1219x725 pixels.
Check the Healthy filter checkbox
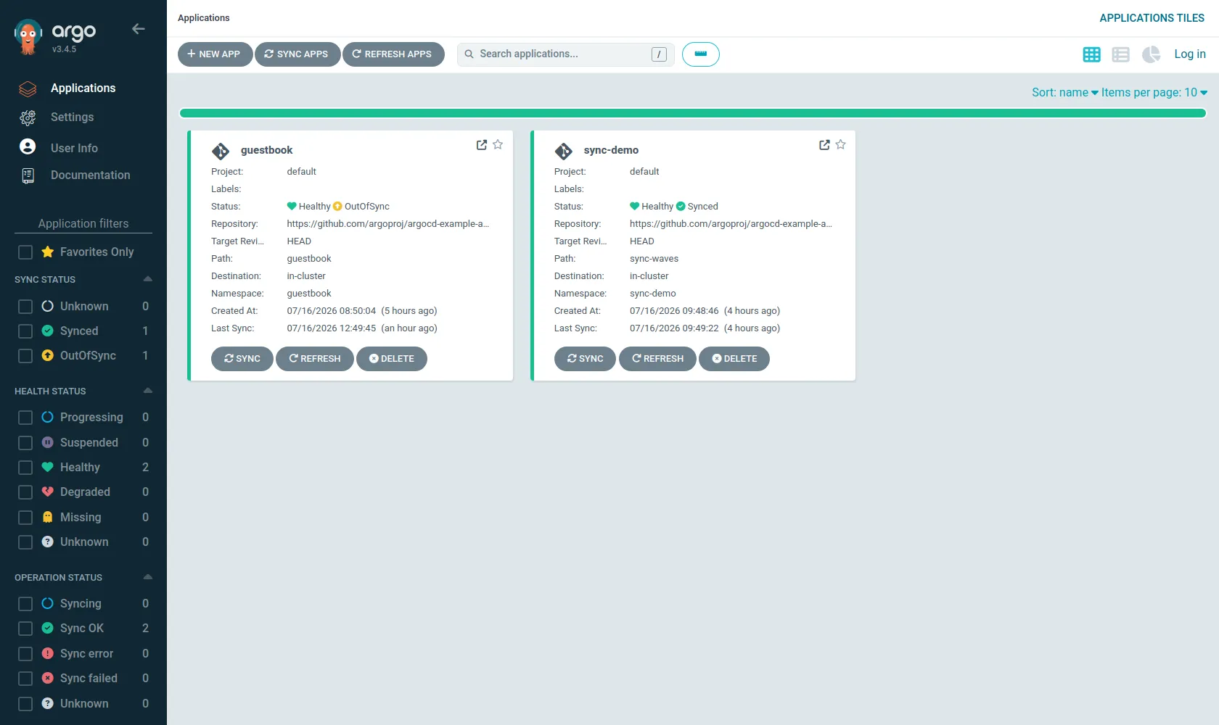[25, 468]
